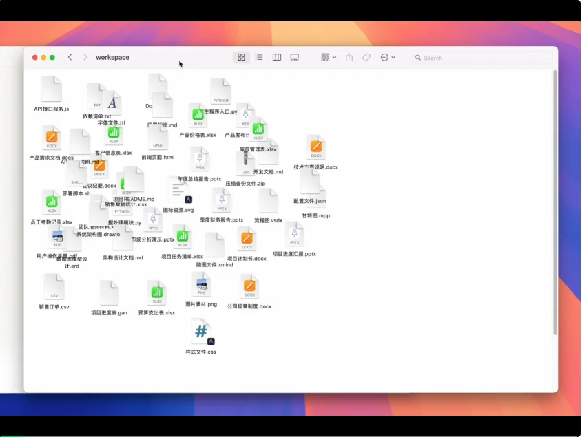This screenshot has height=439, width=582.
Task: Select the 图片素材.png file icon
Action: [201, 284]
